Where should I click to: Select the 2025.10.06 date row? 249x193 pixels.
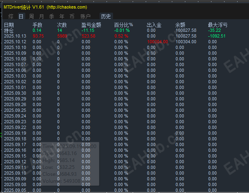(15, 70)
